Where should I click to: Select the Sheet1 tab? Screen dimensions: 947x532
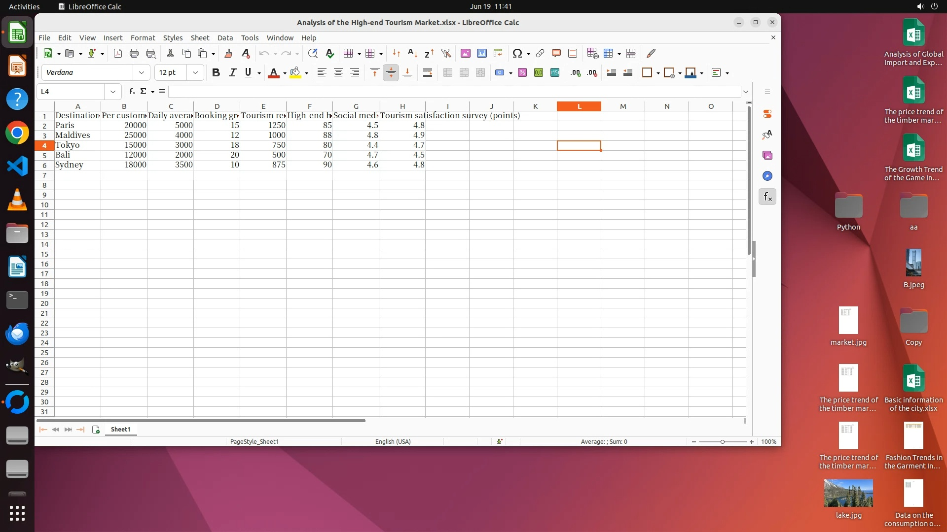120,430
